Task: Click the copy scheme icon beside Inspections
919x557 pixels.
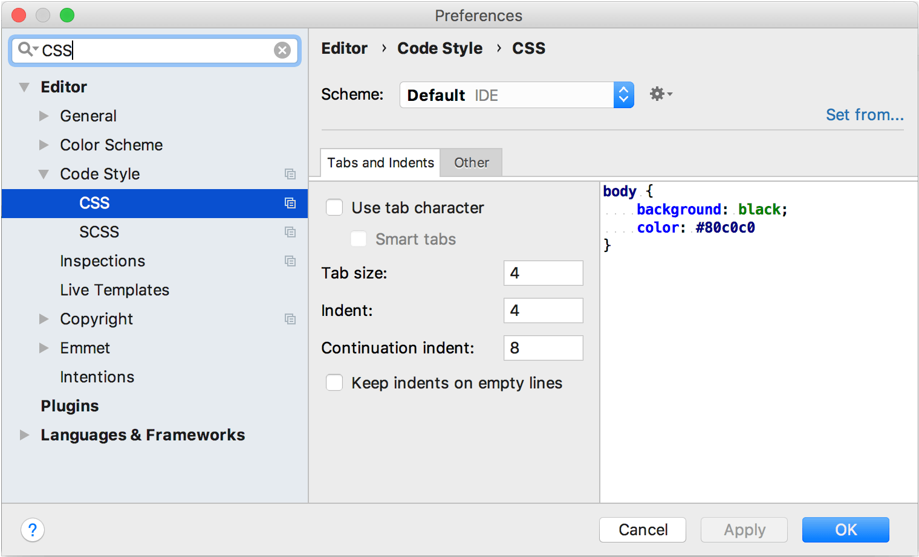Action: 290,261
